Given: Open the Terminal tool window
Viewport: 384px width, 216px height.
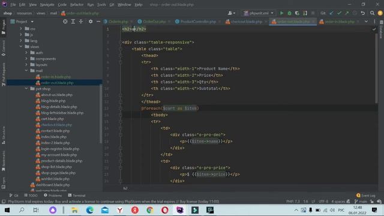Looking at the screenshot, I should tap(77, 196).
